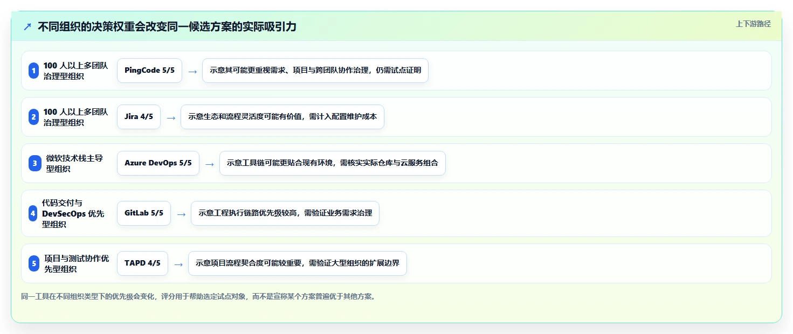Click the 示意生态和流程灵活度 description box
Image resolution: width=793 pixels, height=334 pixels.
(x=282, y=117)
